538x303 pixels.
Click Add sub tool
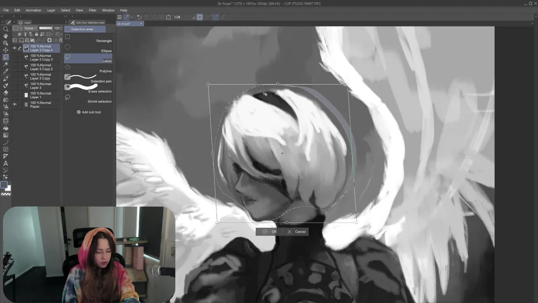click(x=89, y=112)
